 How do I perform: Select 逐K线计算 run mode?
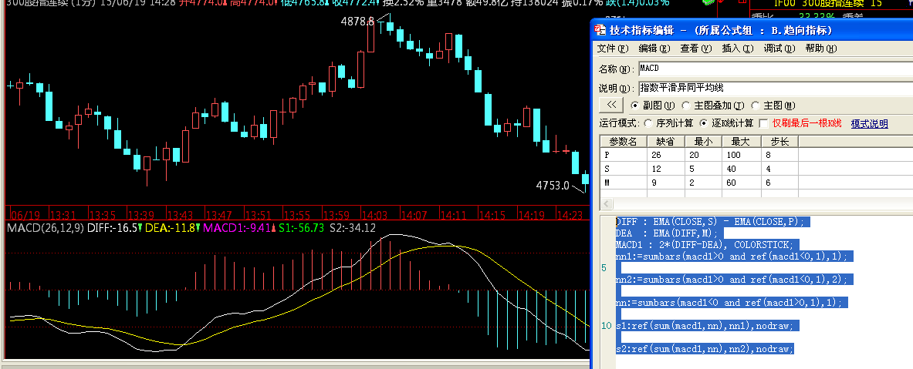(704, 123)
